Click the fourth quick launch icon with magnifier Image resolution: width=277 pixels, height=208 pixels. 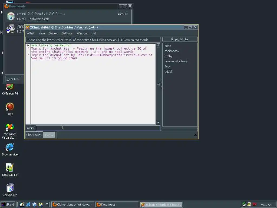click(41, 204)
